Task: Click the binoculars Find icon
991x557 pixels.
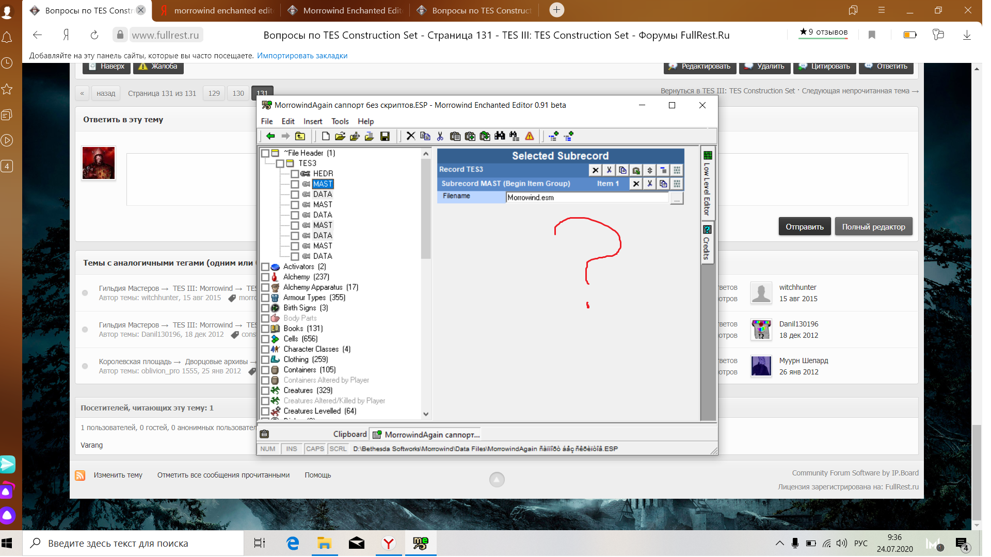Action: click(500, 136)
